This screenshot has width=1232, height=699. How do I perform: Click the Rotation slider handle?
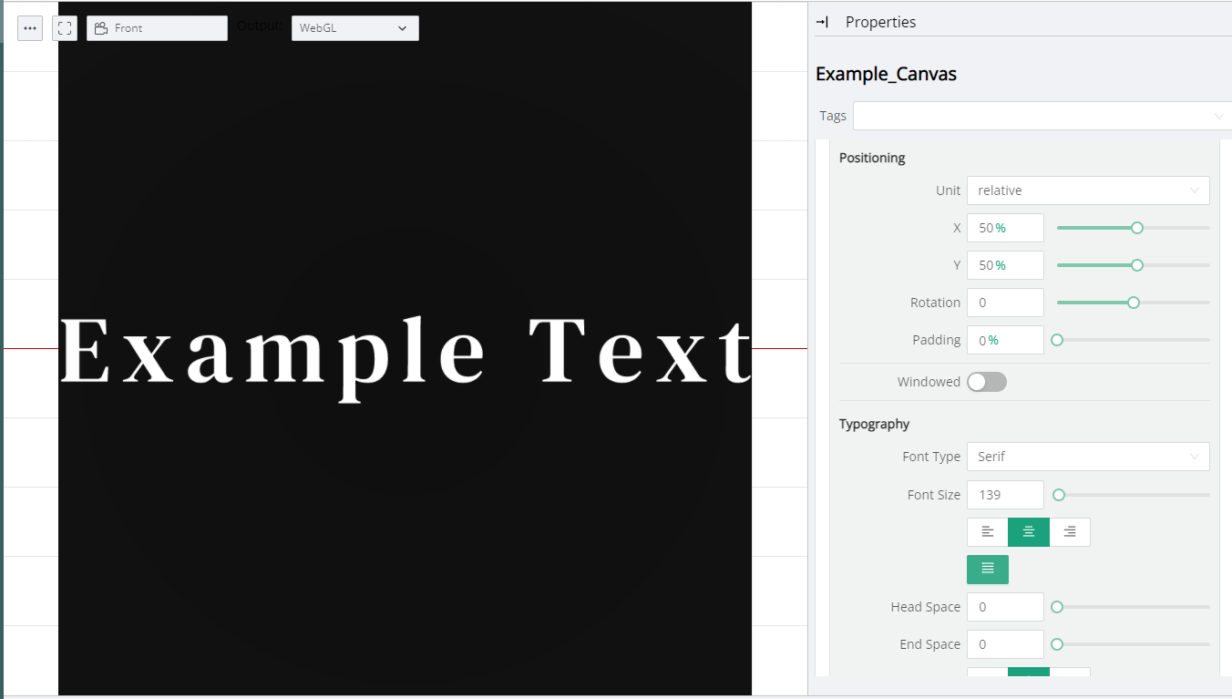(1134, 303)
